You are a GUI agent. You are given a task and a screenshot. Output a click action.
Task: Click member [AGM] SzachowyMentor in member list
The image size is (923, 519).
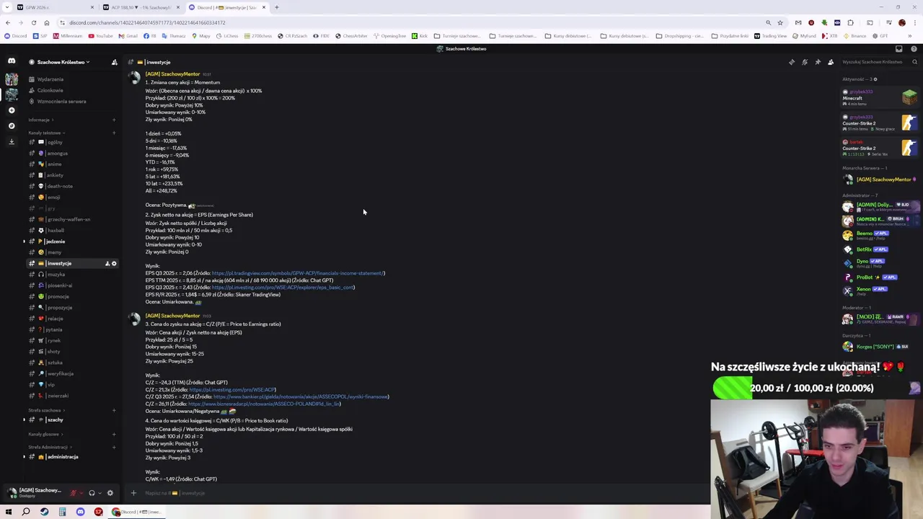878,179
